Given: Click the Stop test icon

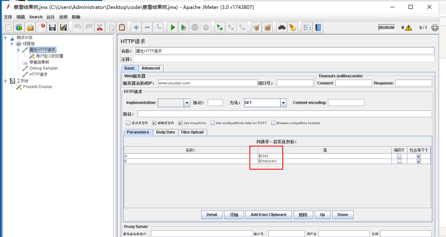Looking at the screenshot, I should [x=195, y=27].
